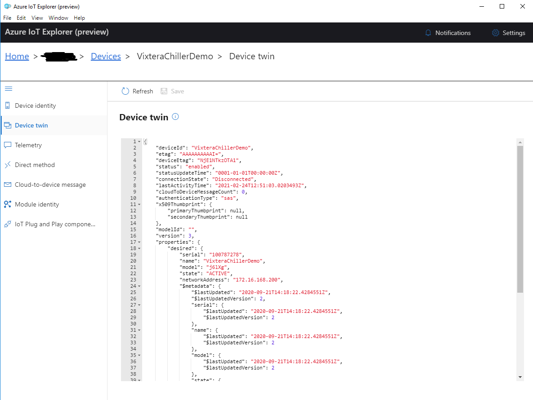Collapse $metadata fold arrow on line 24
533x400 pixels.
coord(139,286)
